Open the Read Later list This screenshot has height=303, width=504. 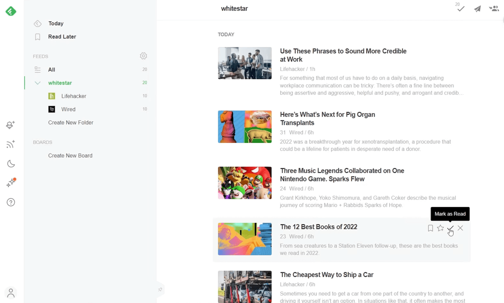62,37
